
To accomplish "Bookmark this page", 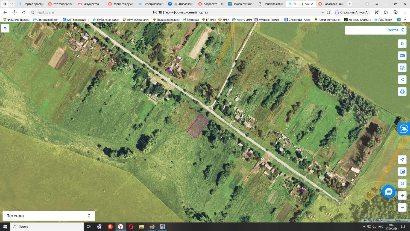I will click(x=329, y=12).
